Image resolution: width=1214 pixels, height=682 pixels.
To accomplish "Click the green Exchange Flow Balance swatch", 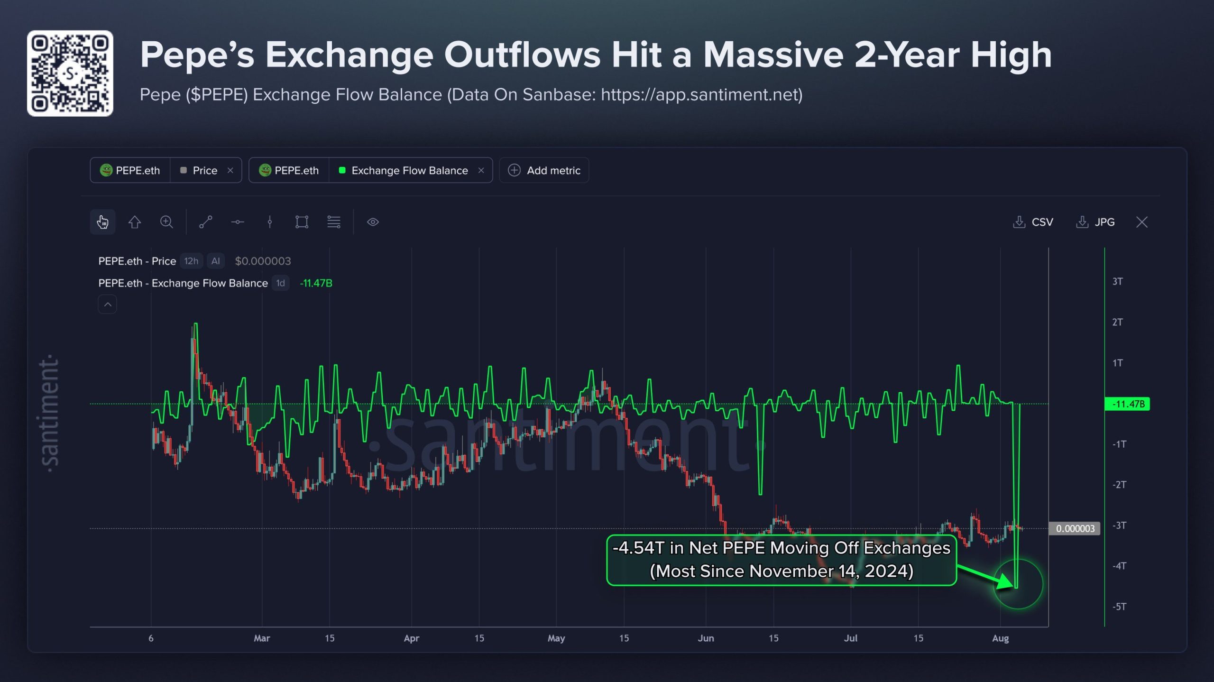I will 342,170.
